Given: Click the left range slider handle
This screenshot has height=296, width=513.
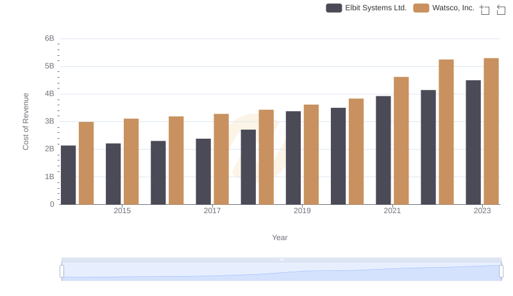Looking at the screenshot, I should pos(62,272).
